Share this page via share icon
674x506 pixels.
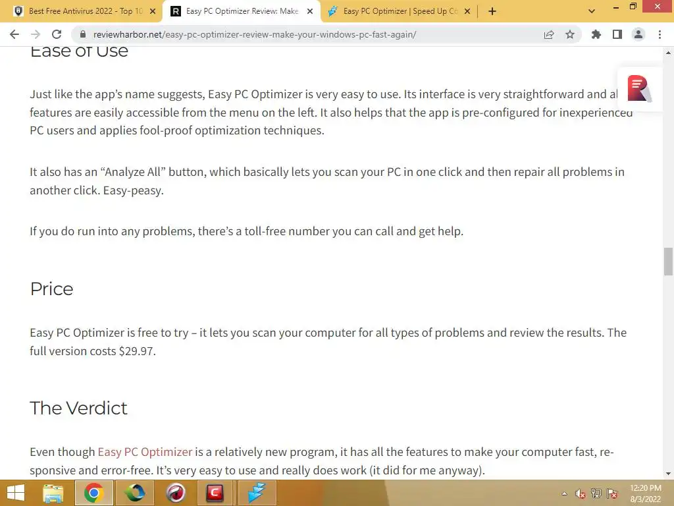click(x=549, y=34)
